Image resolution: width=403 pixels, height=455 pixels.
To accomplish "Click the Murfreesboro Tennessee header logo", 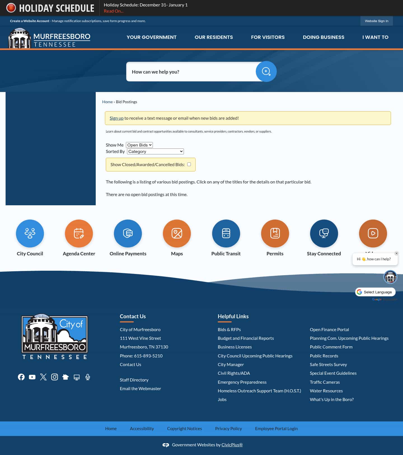I will click(49, 38).
